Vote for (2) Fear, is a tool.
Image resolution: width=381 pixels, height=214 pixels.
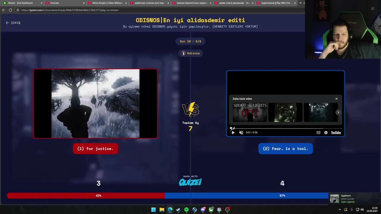pyautogui.click(x=285, y=149)
